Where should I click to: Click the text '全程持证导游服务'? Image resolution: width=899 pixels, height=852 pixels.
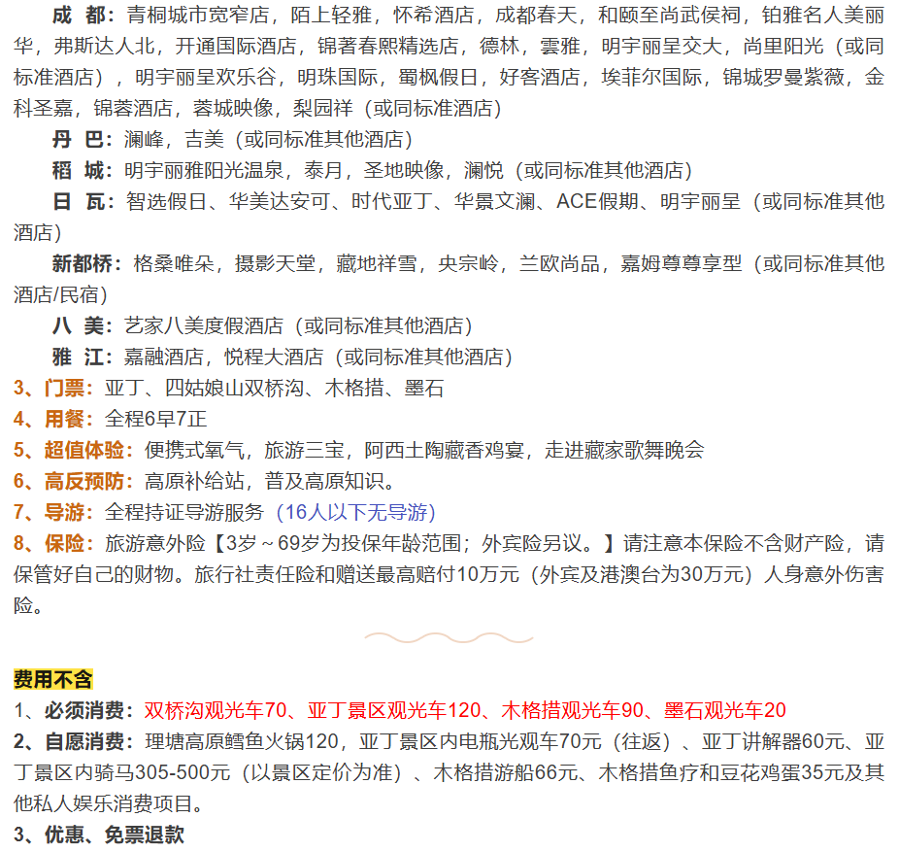[184, 512]
